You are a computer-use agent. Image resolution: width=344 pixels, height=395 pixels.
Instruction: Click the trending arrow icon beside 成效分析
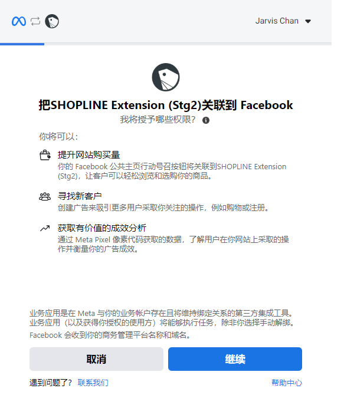(x=45, y=228)
